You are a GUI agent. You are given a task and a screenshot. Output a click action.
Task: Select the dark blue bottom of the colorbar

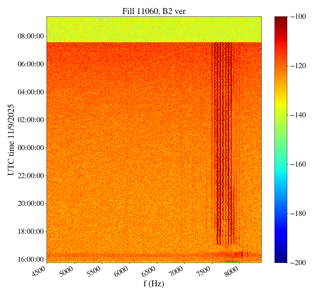tap(281, 260)
